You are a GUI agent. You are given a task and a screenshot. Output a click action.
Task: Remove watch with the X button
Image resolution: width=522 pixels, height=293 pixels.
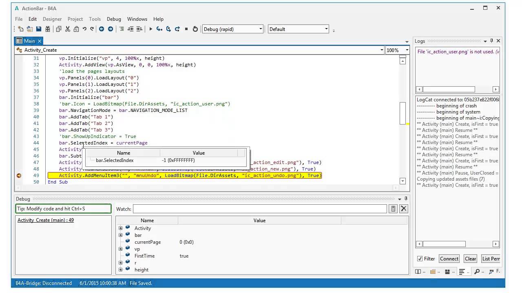(x=404, y=209)
